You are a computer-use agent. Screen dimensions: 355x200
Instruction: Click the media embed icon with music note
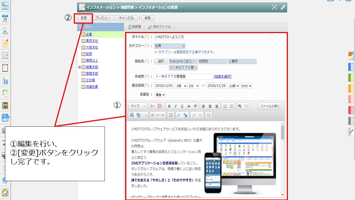(138, 115)
